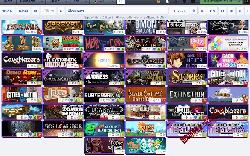250x156 pixels.
Task: Click the heart icon on the Two Worlds card
Action: coord(154,49)
